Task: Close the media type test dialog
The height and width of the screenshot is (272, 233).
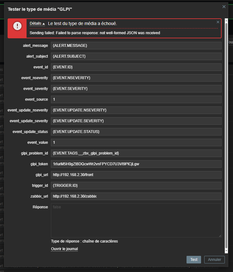Action: point(224,7)
